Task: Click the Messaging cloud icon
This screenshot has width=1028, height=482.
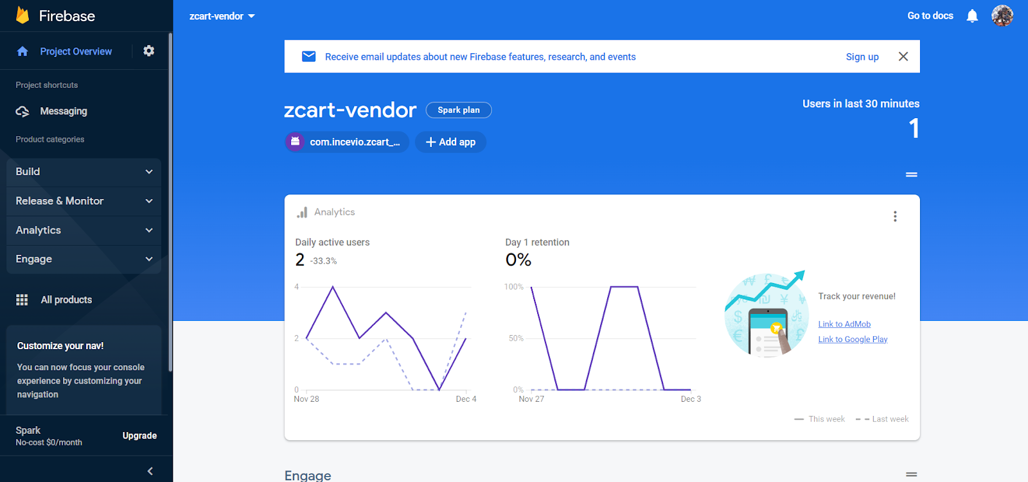Action: [x=22, y=111]
